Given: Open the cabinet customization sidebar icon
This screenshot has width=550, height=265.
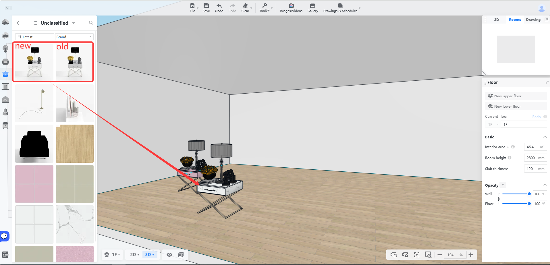Looking at the screenshot, I should pos(5,125).
